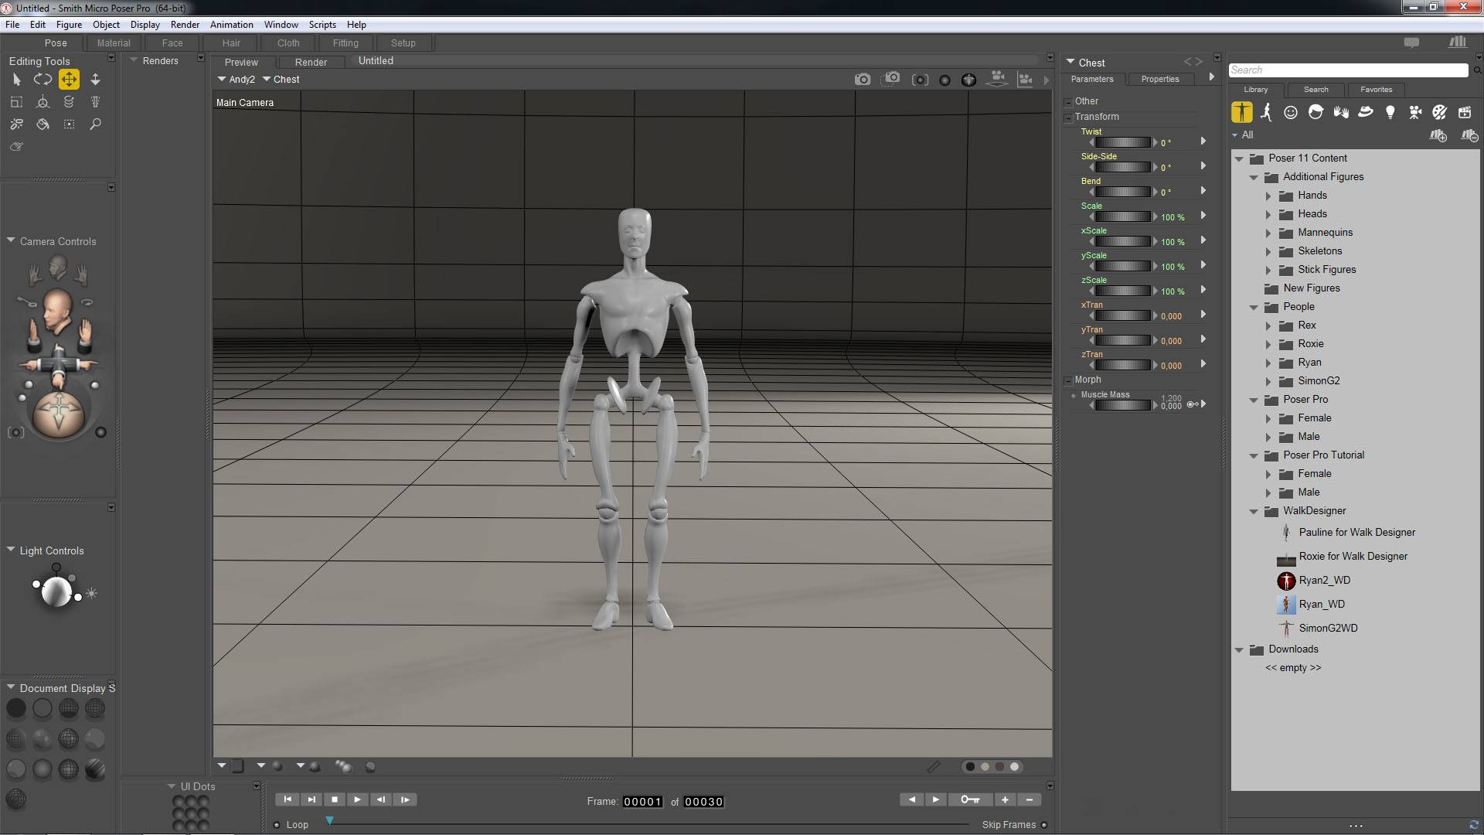Open the Scenes clapperboard library category
Viewport: 1484px width, 835px height.
click(1465, 112)
